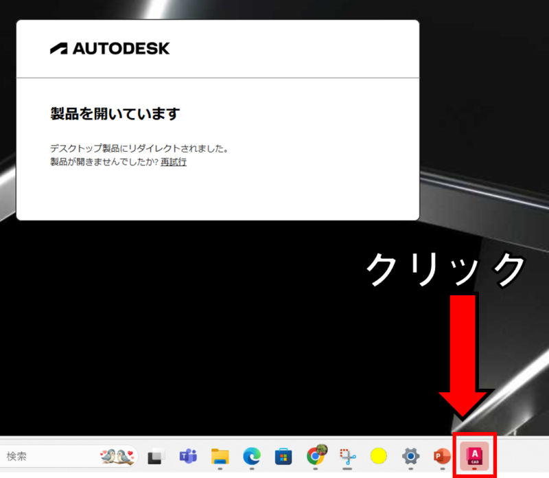549x478 pixels.
Task: Open Microsoft Store from the taskbar
Action: pos(283,456)
